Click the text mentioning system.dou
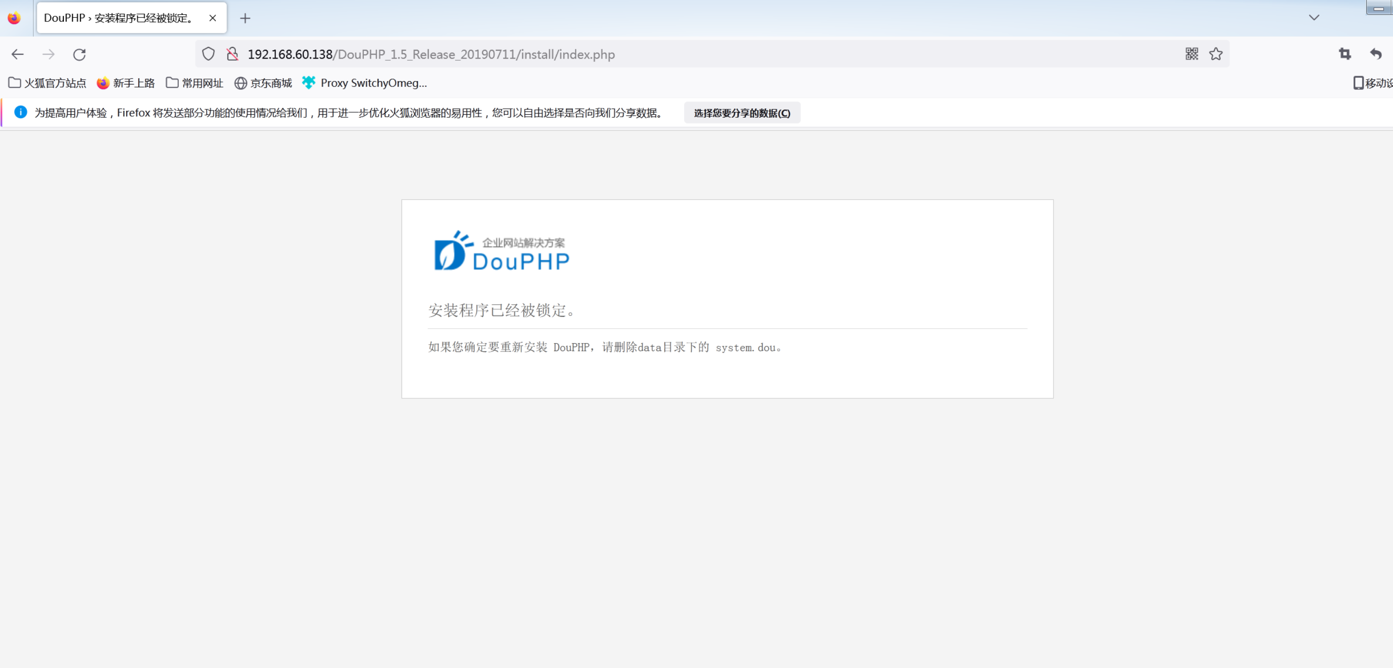The width and height of the screenshot is (1393, 668). pos(605,347)
